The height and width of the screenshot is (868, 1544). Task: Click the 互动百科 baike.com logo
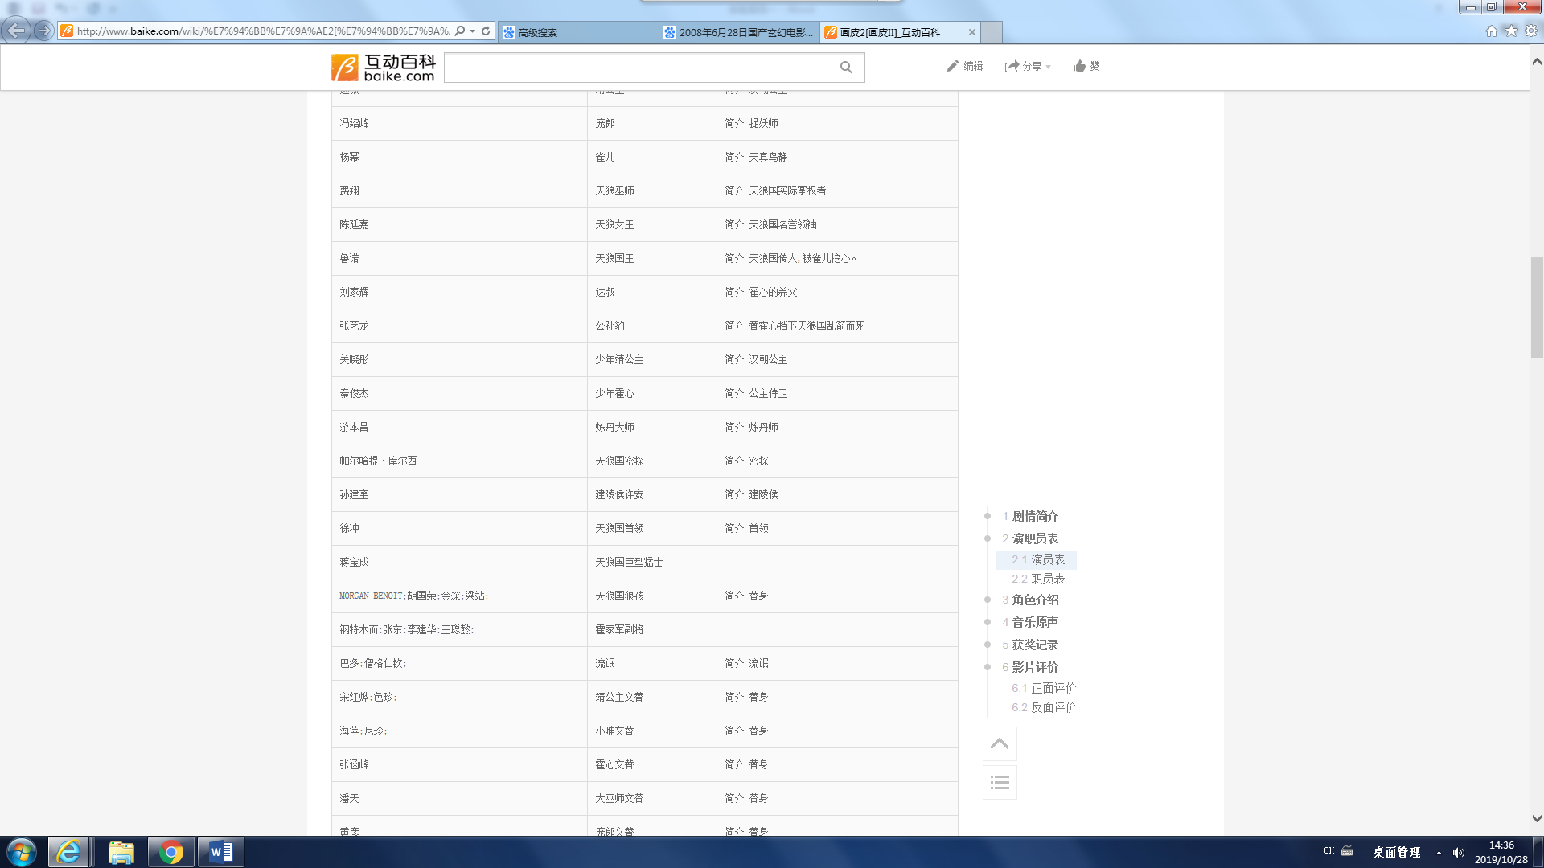pyautogui.click(x=384, y=68)
